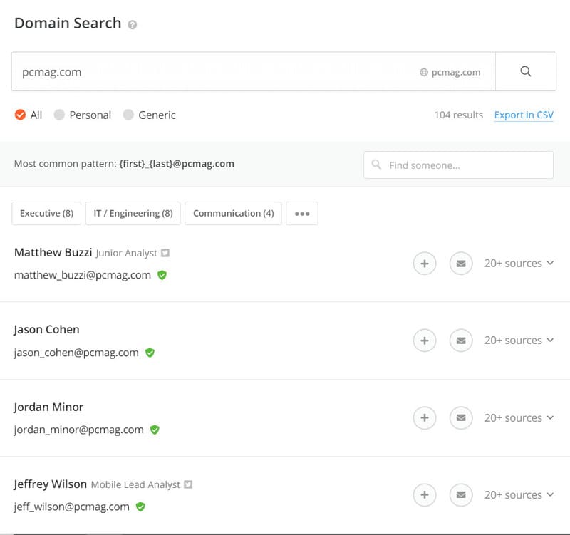The image size is (570, 535).
Task: Click the Find someone search field
Action: point(458,165)
